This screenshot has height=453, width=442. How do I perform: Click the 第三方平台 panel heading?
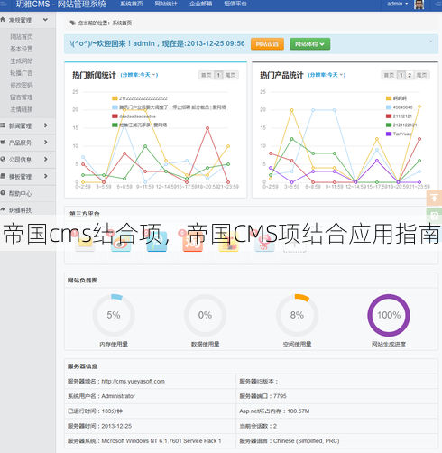click(85, 214)
